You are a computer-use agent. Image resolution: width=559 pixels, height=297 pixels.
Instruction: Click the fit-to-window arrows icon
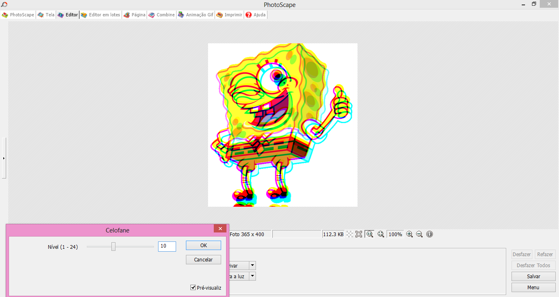[359, 234]
